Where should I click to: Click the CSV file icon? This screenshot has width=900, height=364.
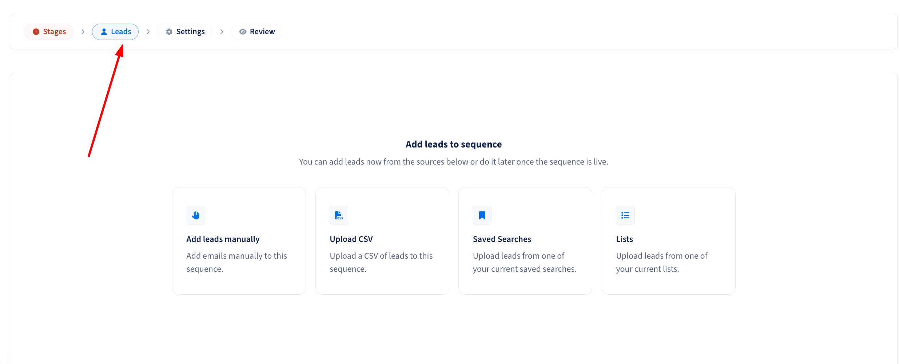coord(339,215)
